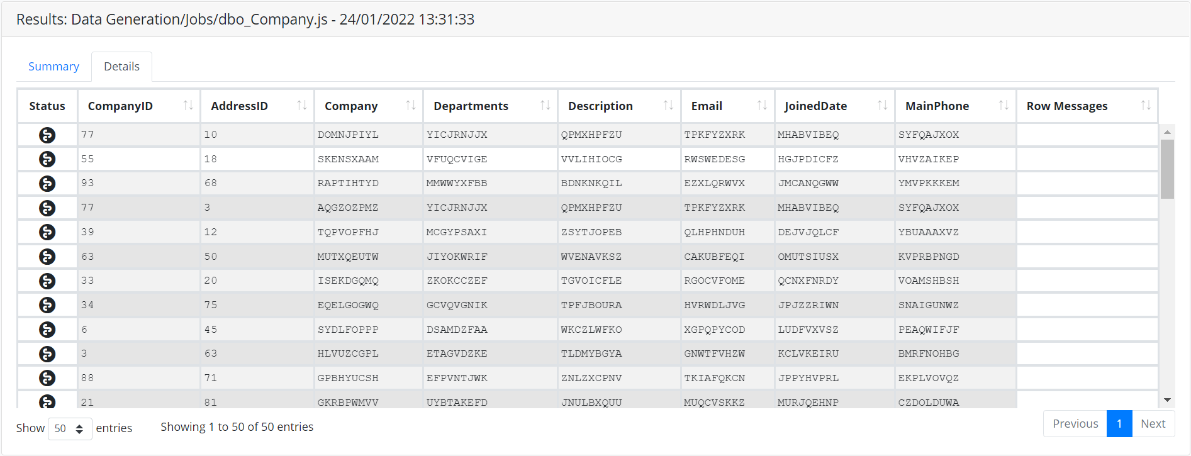
Task: Click the status icon in CompanyID 39 row
Action: coord(47,232)
